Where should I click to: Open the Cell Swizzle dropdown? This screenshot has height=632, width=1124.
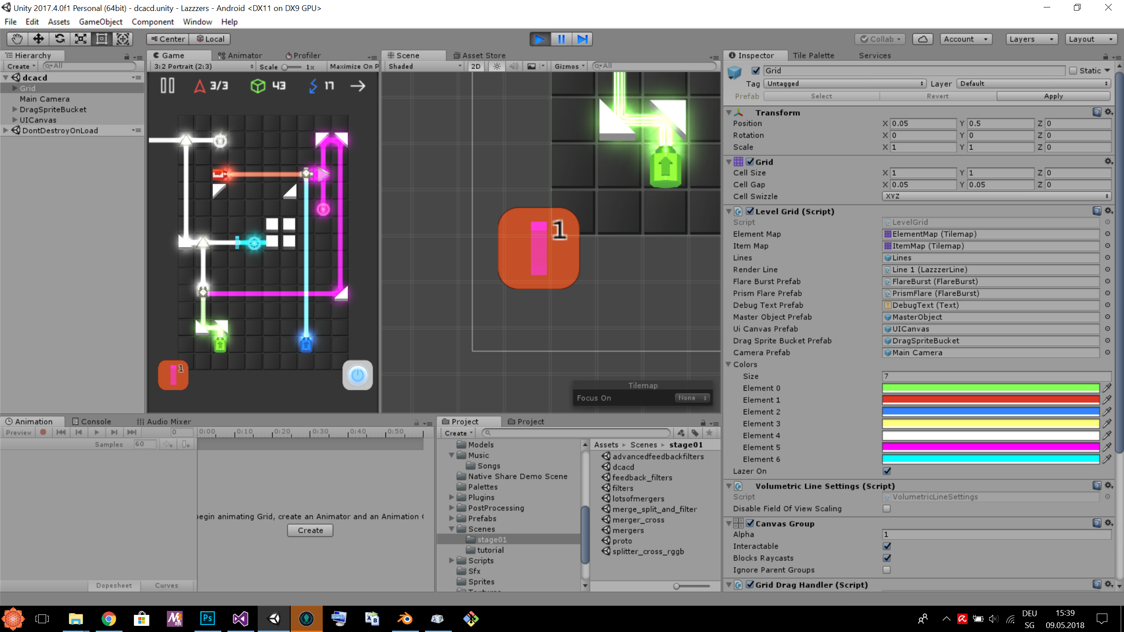tap(996, 196)
